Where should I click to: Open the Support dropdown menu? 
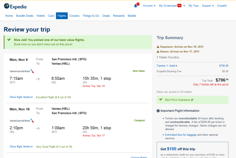[208, 6]
